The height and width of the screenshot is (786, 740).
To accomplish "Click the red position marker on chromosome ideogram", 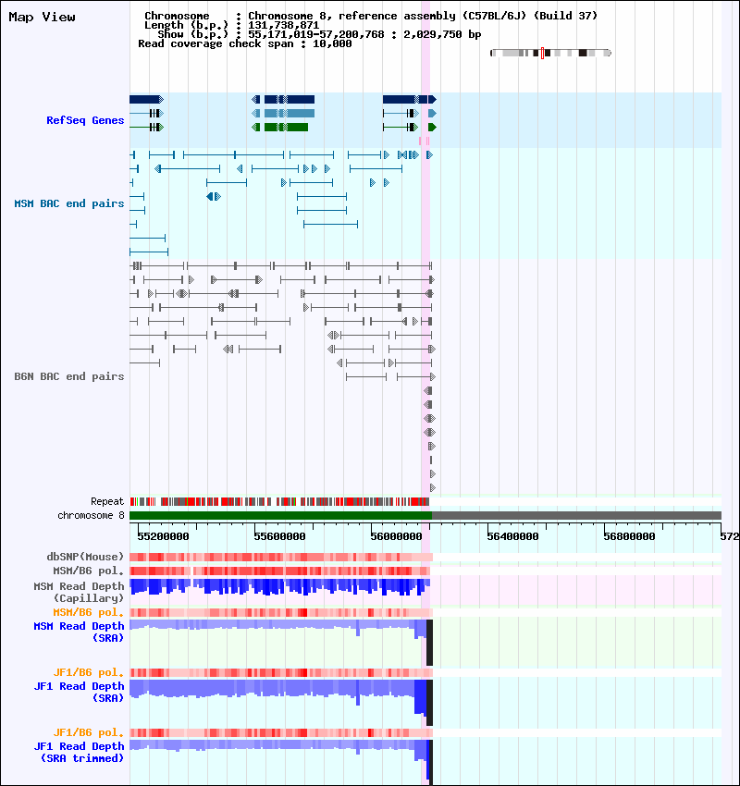I will (x=542, y=53).
